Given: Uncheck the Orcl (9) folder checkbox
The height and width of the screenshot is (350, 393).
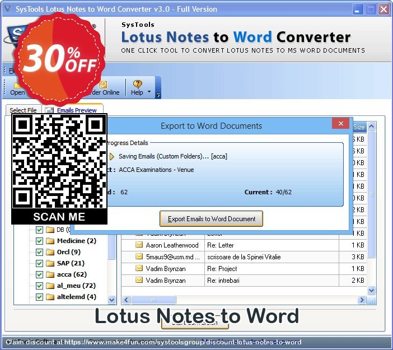Looking at the screenshot, I should [39, 252].
